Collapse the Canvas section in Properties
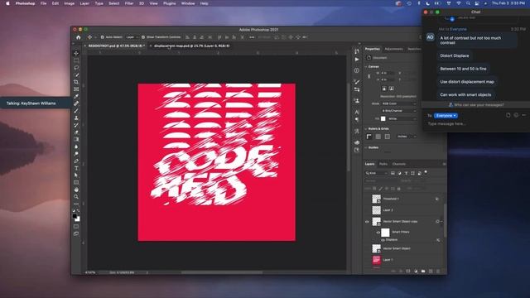530x298 pixels. coord(366,67)
